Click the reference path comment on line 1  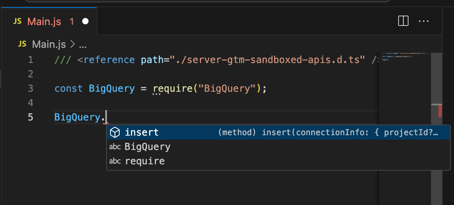[x=217, y=60]
